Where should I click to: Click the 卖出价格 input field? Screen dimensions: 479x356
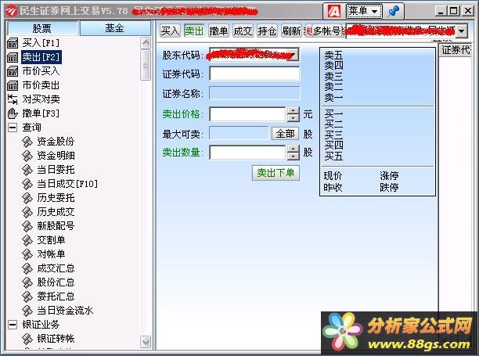pyautogui.click(x=247, y=114)
